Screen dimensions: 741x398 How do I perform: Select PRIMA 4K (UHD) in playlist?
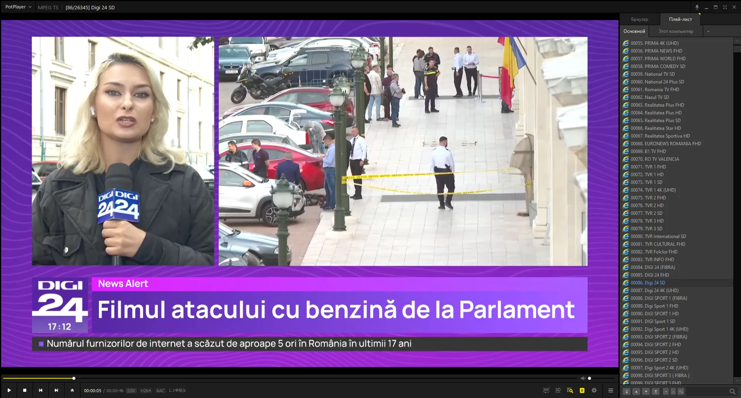(x=676, y=43)
